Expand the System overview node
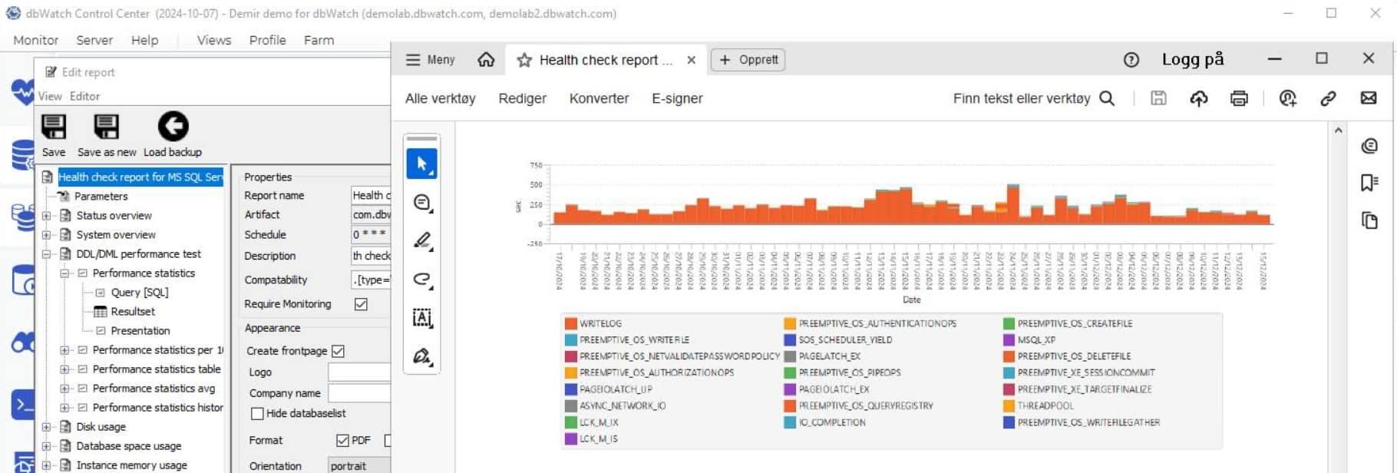 point(47,235)
